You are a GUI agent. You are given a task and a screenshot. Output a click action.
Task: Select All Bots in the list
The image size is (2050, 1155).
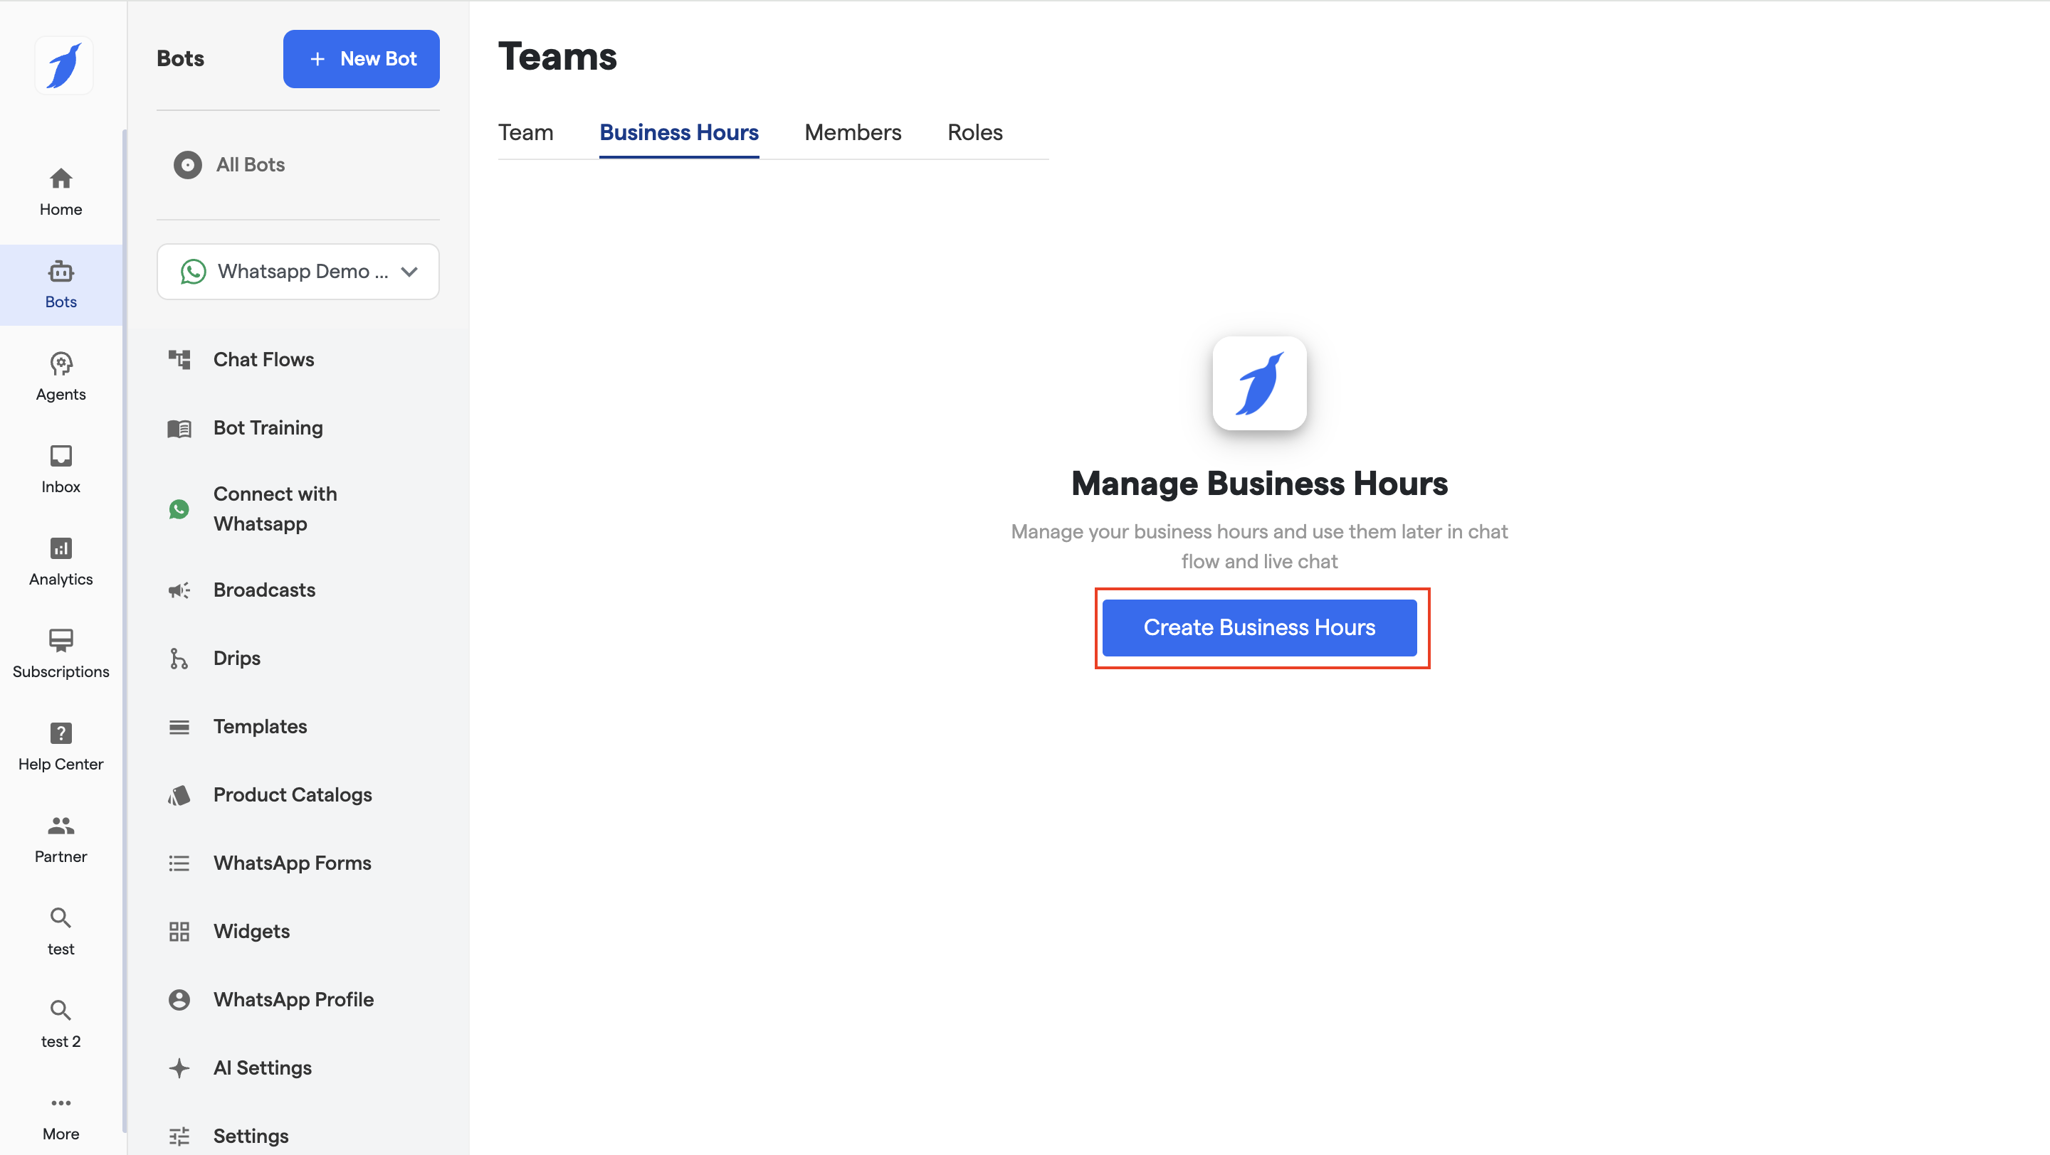(x=250, y=164)
